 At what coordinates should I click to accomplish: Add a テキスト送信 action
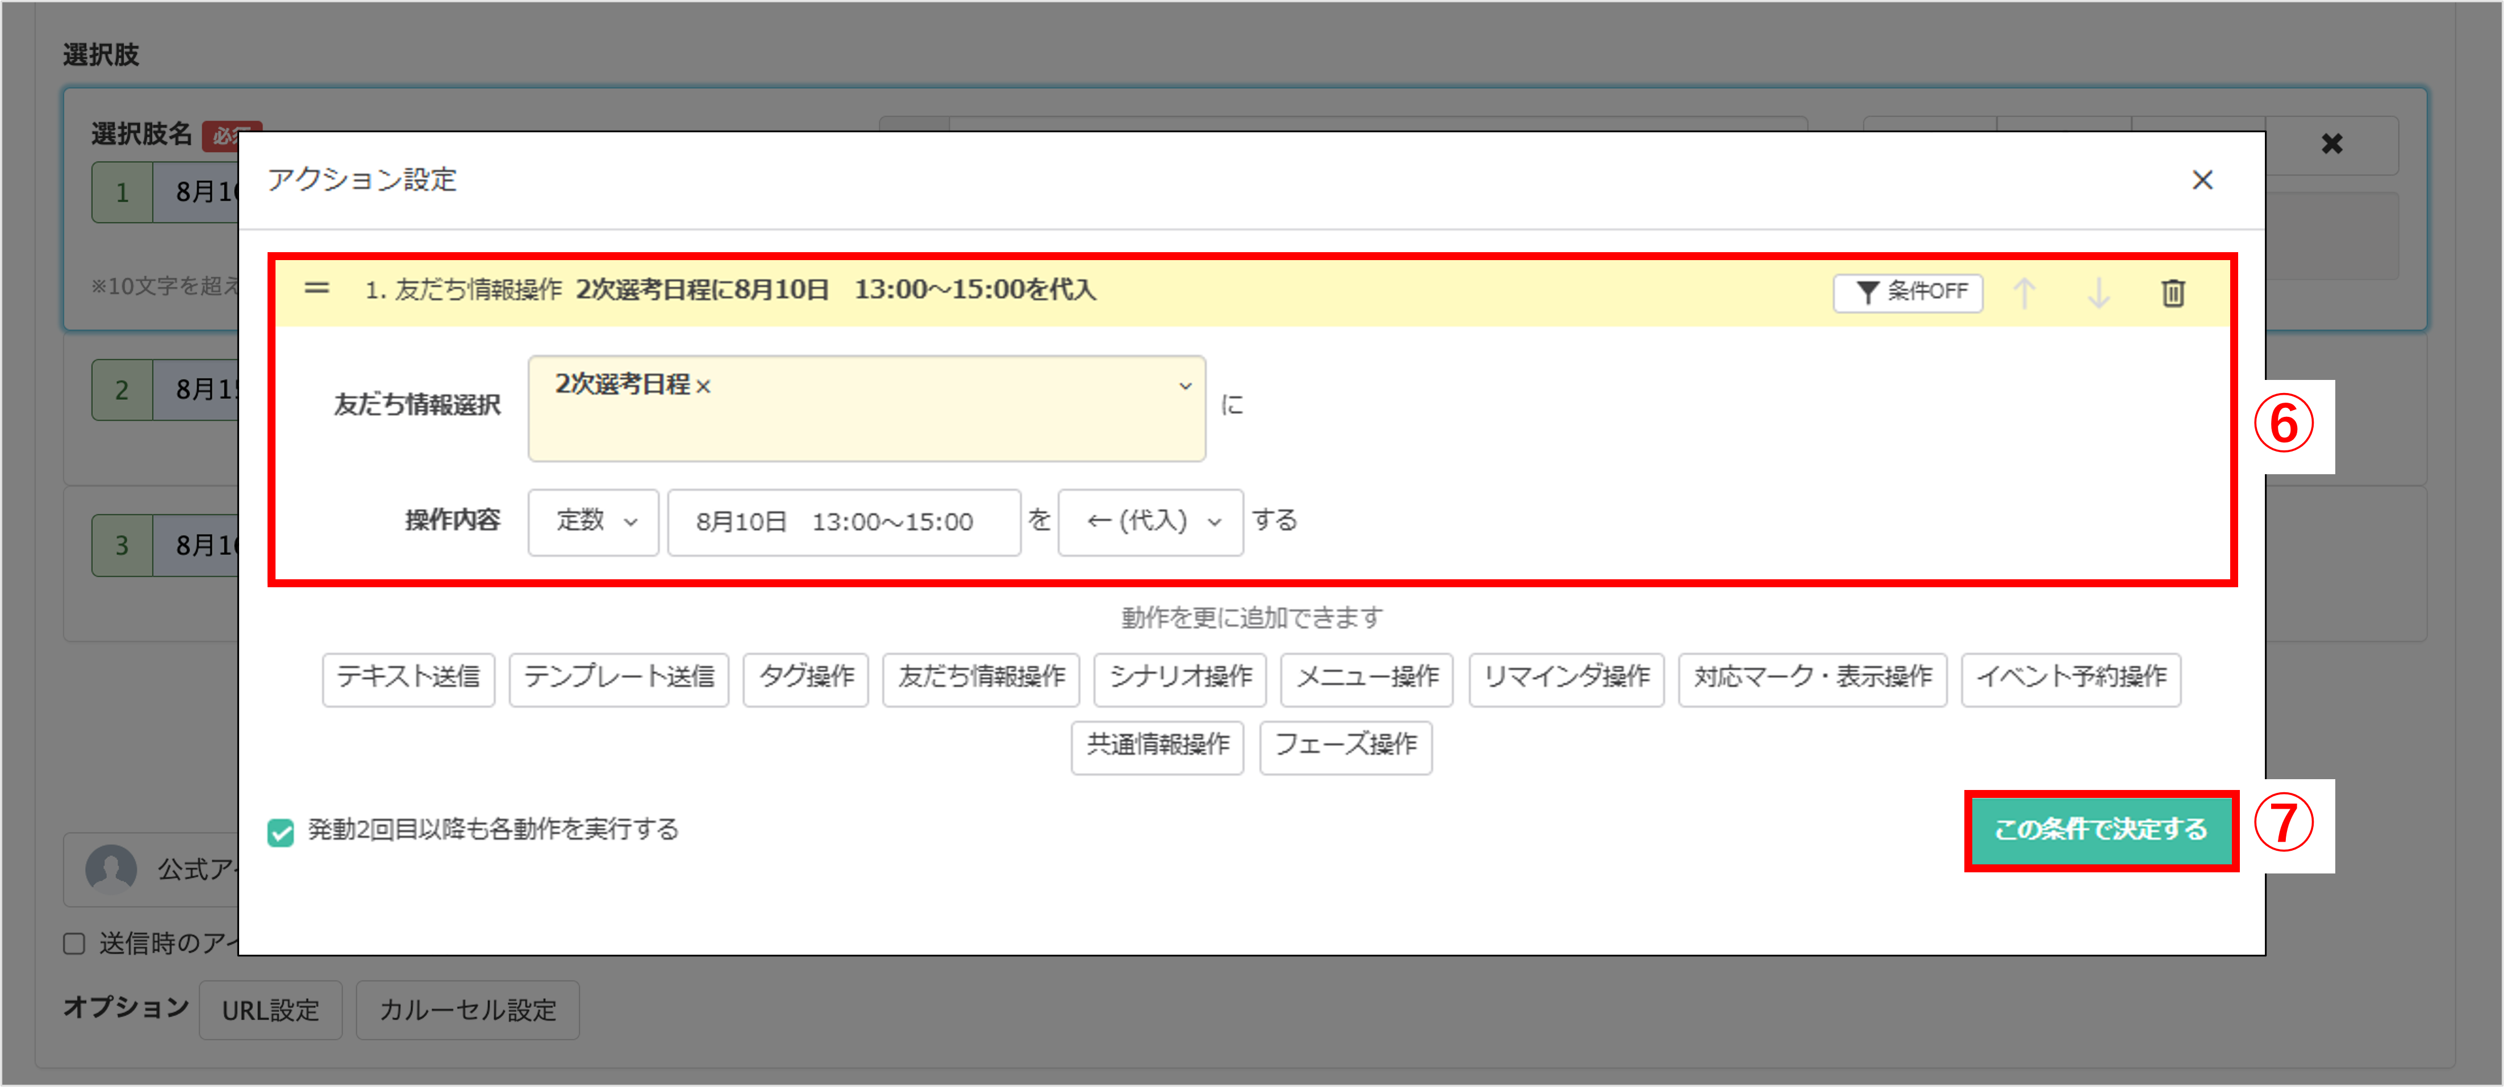pos(407,679)
